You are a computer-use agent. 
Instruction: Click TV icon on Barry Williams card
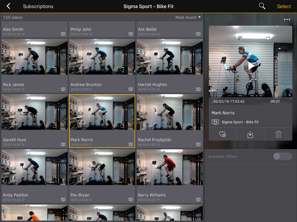click(x=198, y=199)
